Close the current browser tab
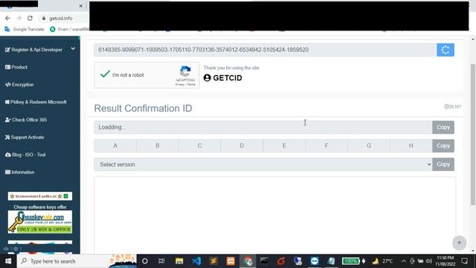Image resolution: width=476 pixels, height=268 pixels. (x=81, y=6)
